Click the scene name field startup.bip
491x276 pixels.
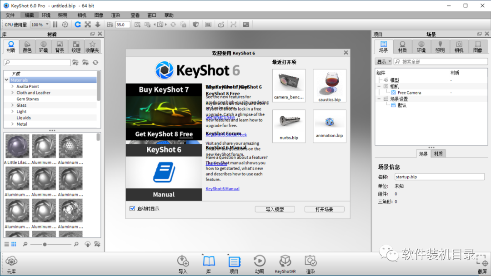(439, 177)
